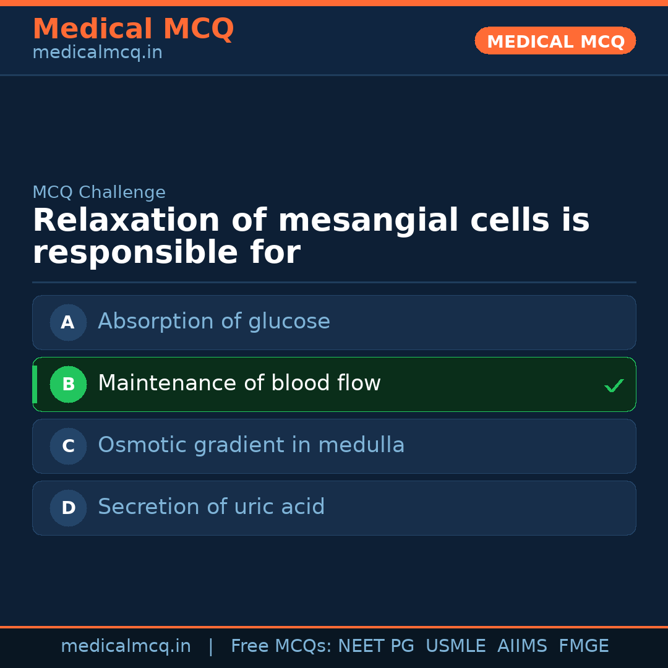Click the Medical MCQ logo text
Viewport: 668px width, 668px height.
(133, 28)
